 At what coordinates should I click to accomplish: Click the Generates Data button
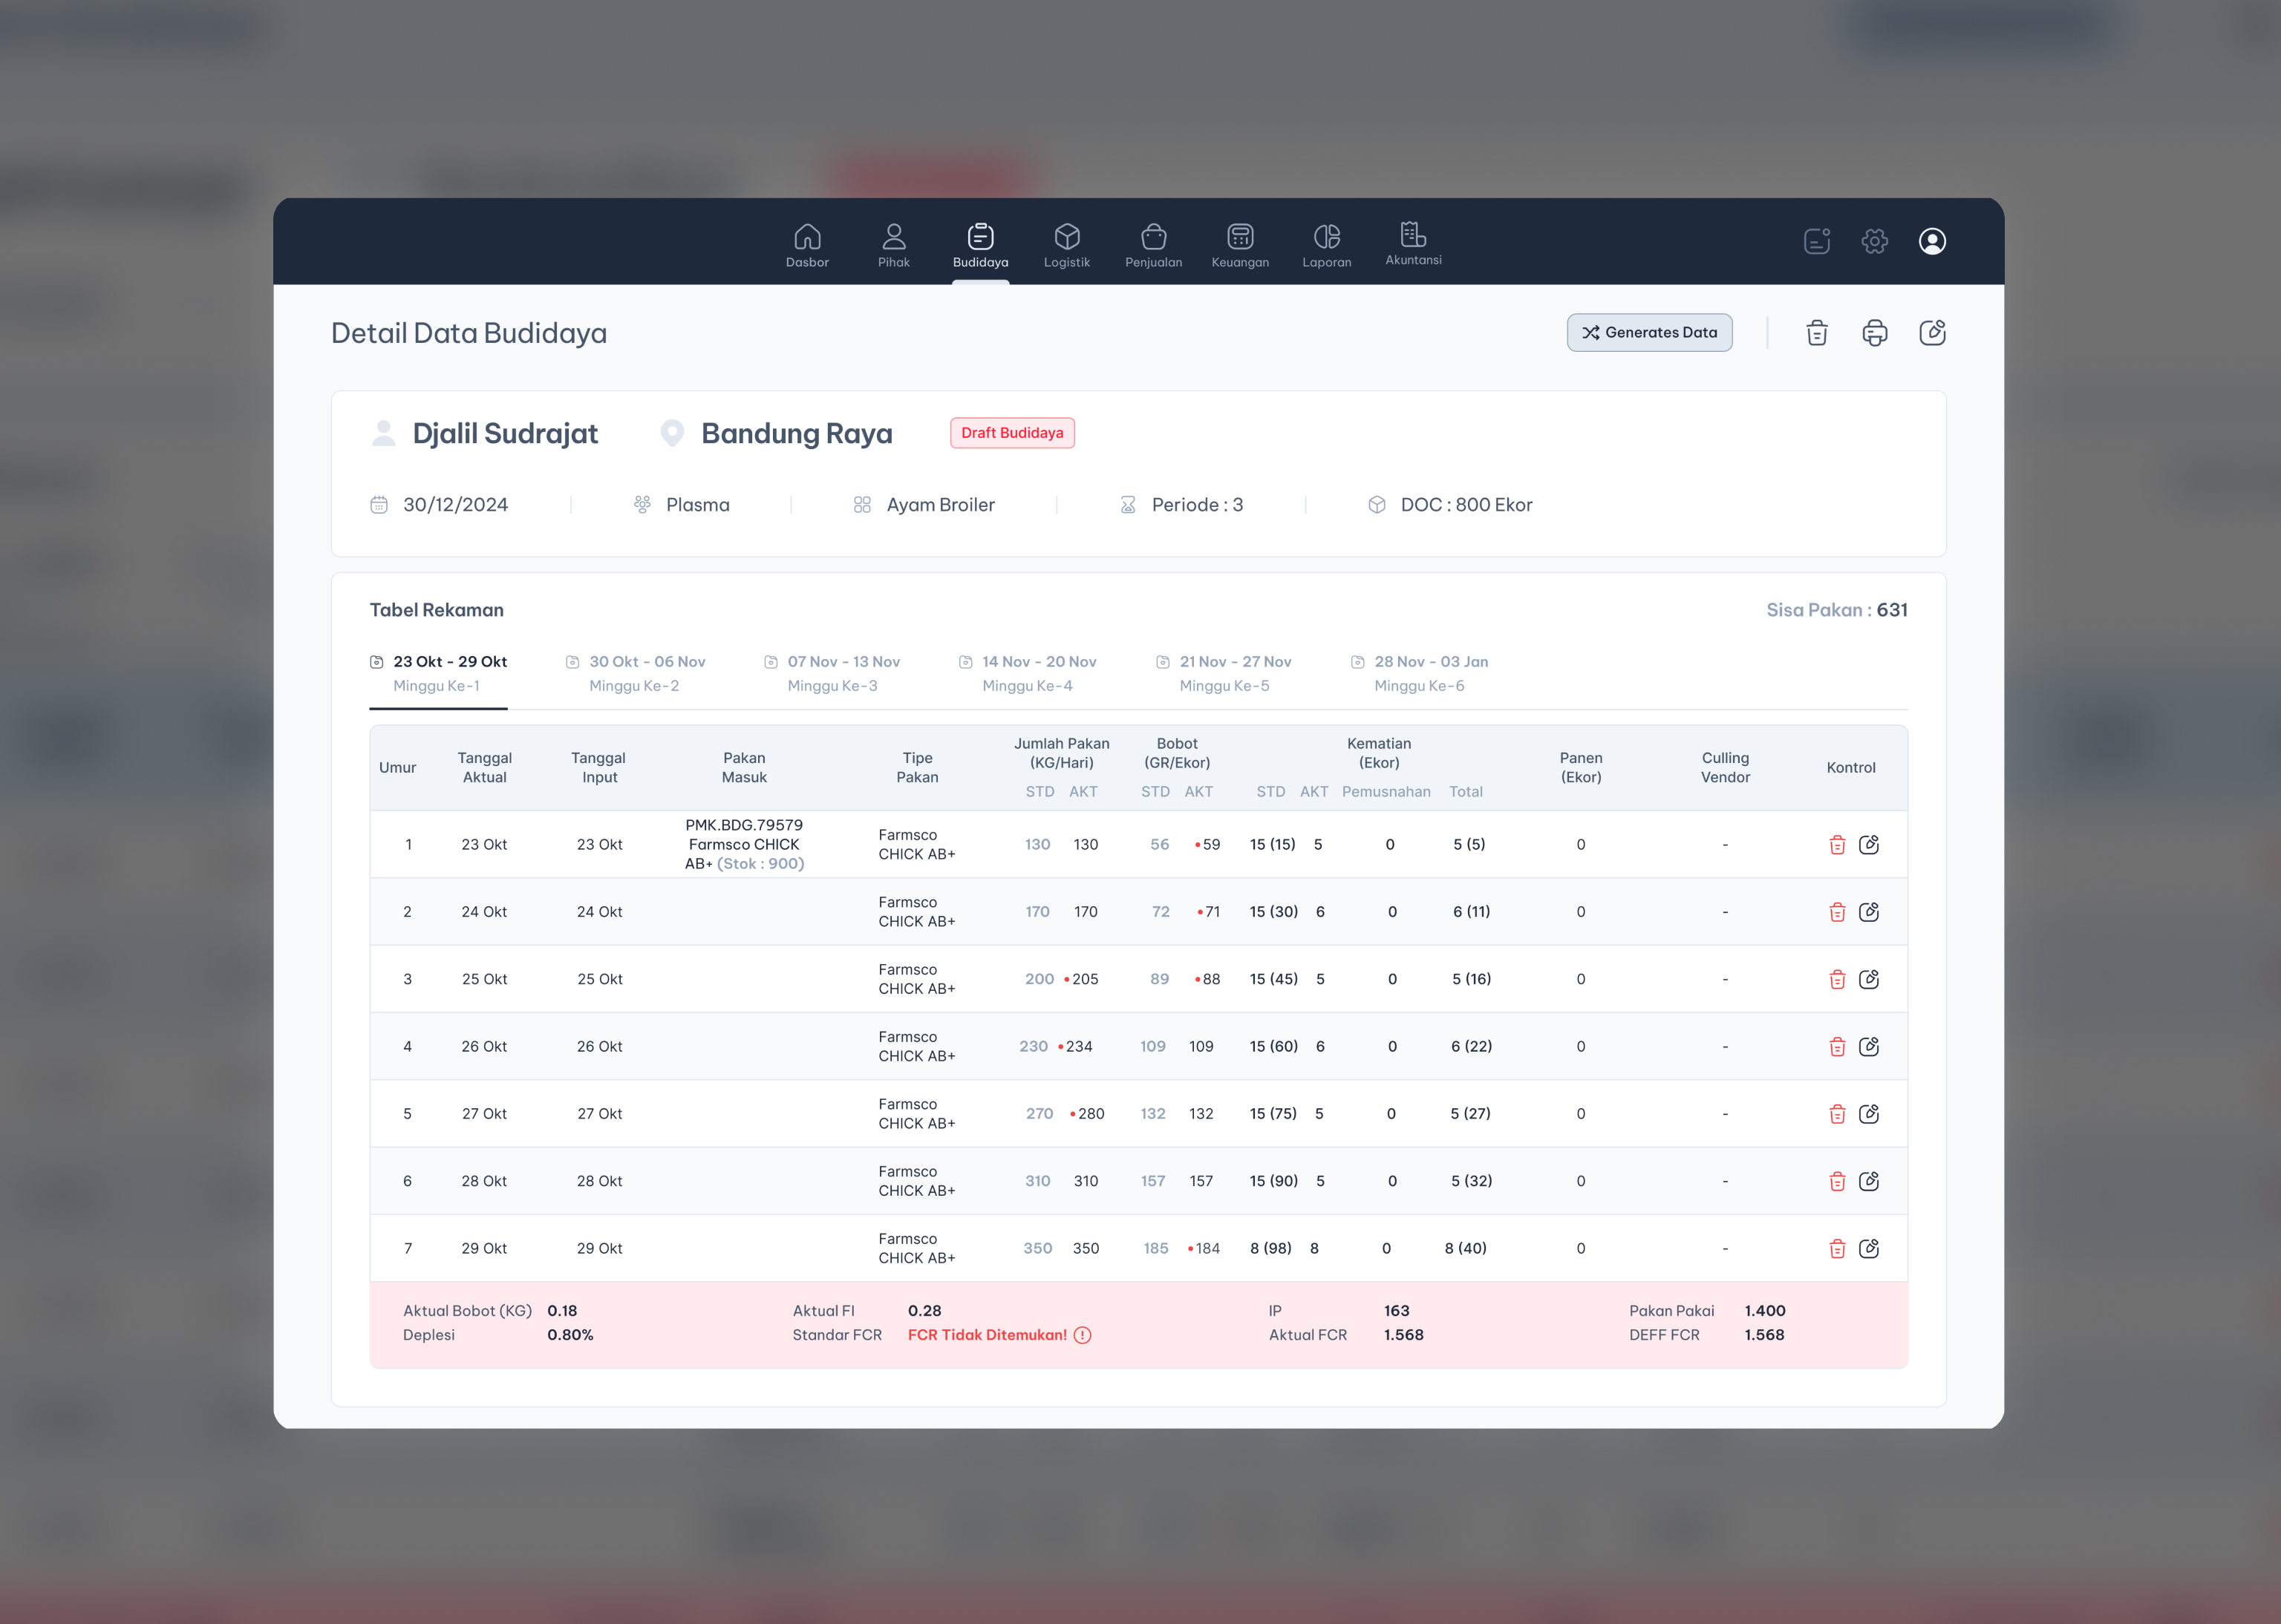point(1648,333)
